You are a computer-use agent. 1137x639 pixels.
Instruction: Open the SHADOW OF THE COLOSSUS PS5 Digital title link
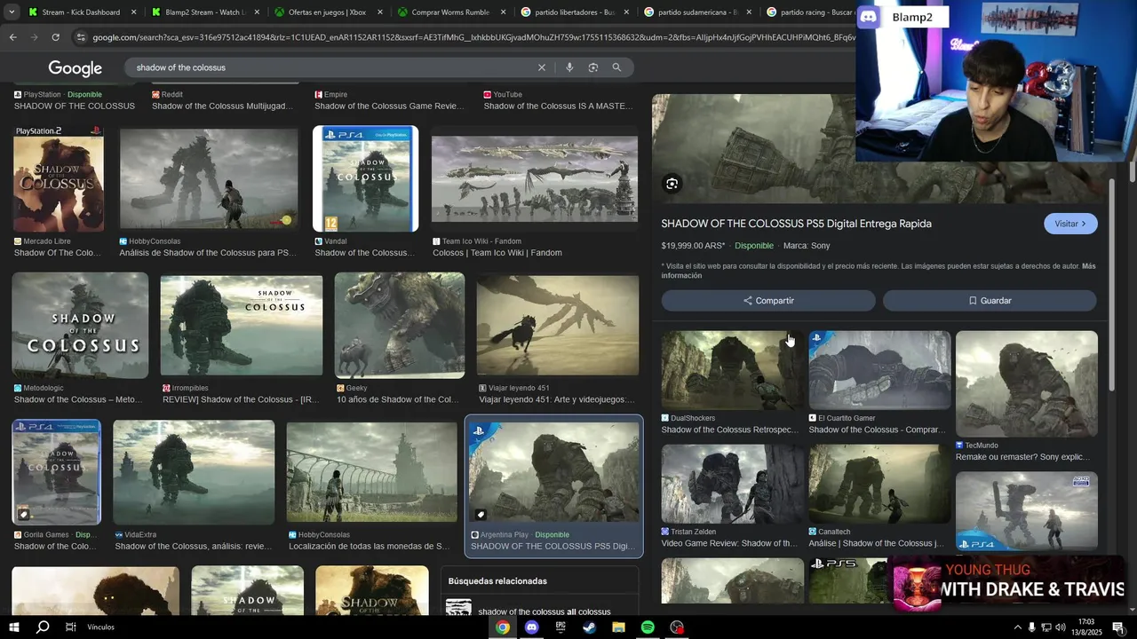click(796, 224)
